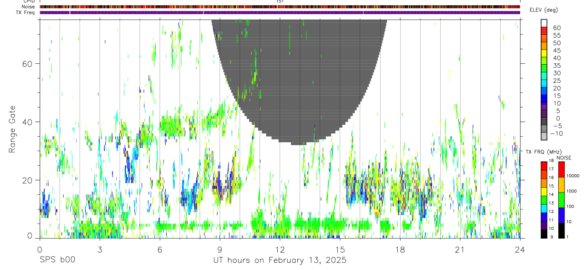Pick the blue segment of the NOISE color bar
This screenshot has width=585, height=270.
561,215
